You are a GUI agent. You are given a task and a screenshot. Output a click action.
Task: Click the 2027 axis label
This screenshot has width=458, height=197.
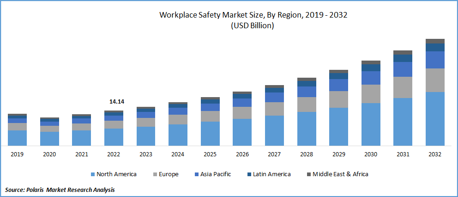tap(274, 154)
